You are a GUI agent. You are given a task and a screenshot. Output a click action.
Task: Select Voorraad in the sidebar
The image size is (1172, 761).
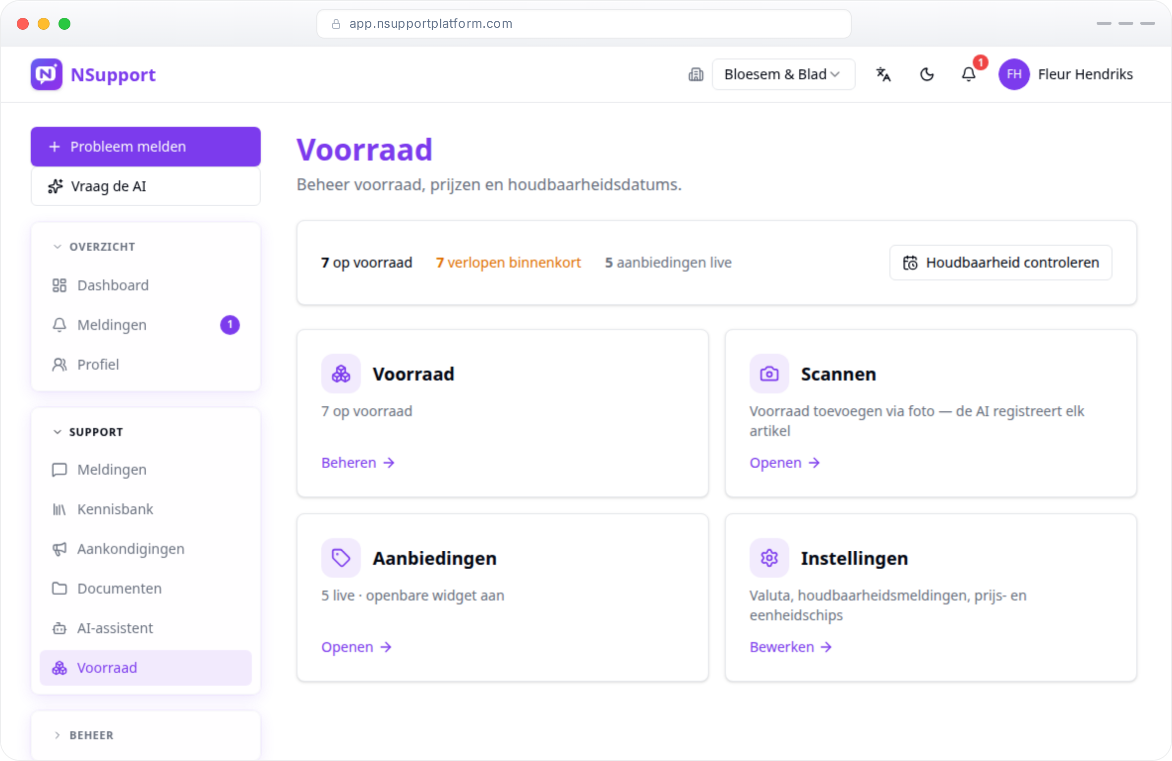146,668
